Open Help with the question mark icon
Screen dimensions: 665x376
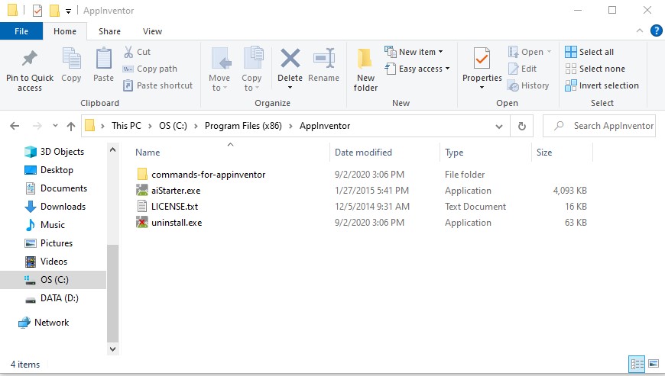pyautogui.click(x=656, y=31)
